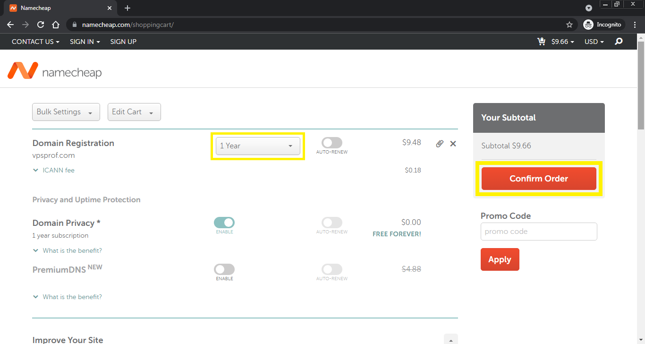Remove vpsprof.com domain with X icon
Image resolution: width=645 pixels, height=344 pixels.
[x=453, y=144]
